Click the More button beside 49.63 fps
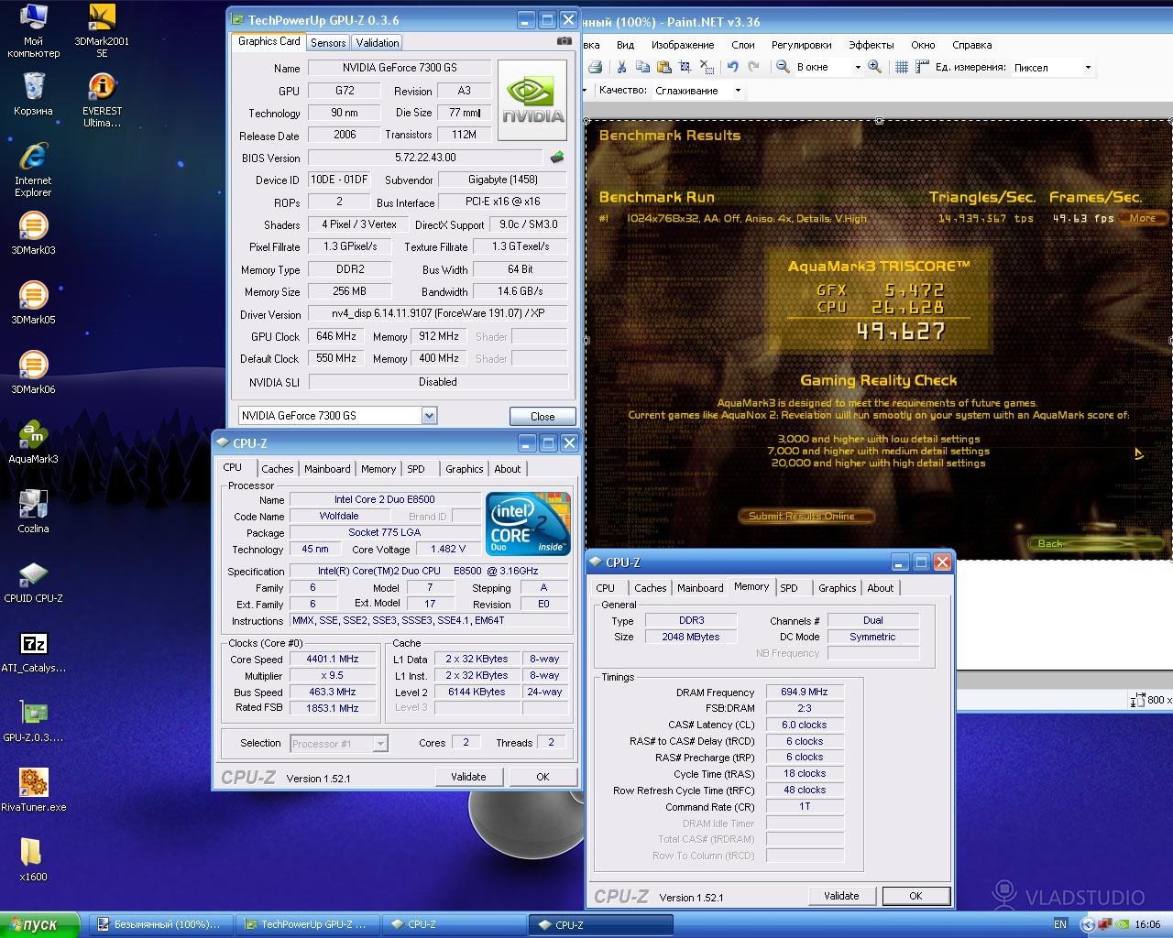 1143,218
